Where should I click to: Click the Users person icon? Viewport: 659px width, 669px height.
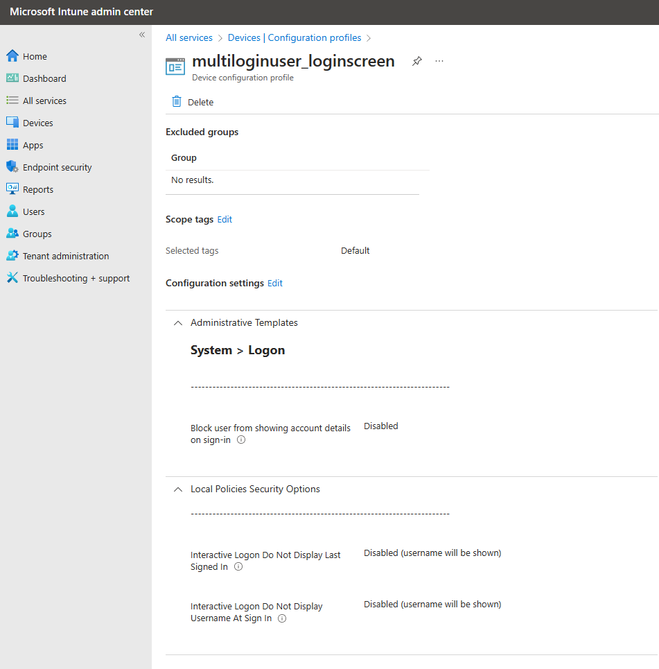[12, 211]
